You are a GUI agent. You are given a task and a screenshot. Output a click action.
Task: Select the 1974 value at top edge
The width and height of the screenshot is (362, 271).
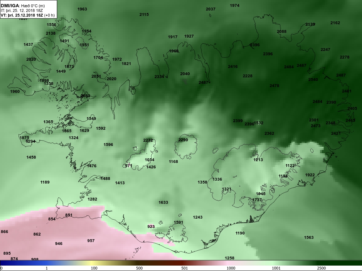click(235, 5)
